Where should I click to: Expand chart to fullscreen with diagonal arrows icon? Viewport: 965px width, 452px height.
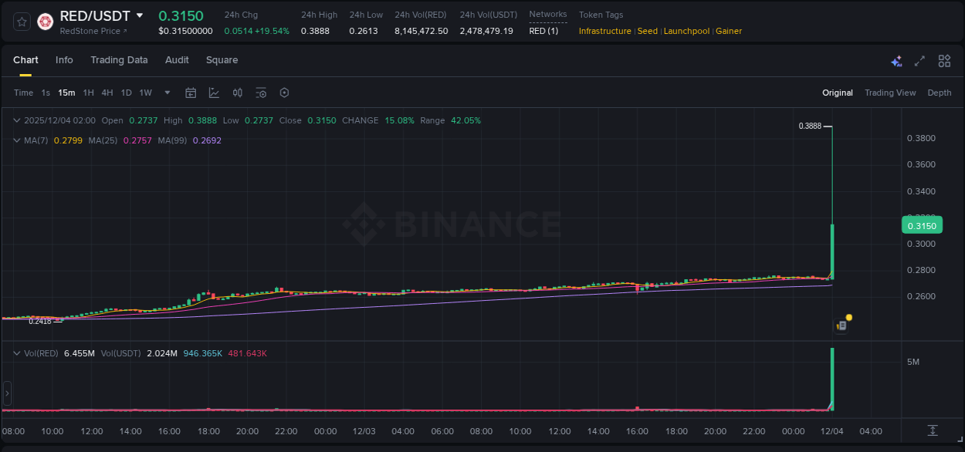pos(920,60)
